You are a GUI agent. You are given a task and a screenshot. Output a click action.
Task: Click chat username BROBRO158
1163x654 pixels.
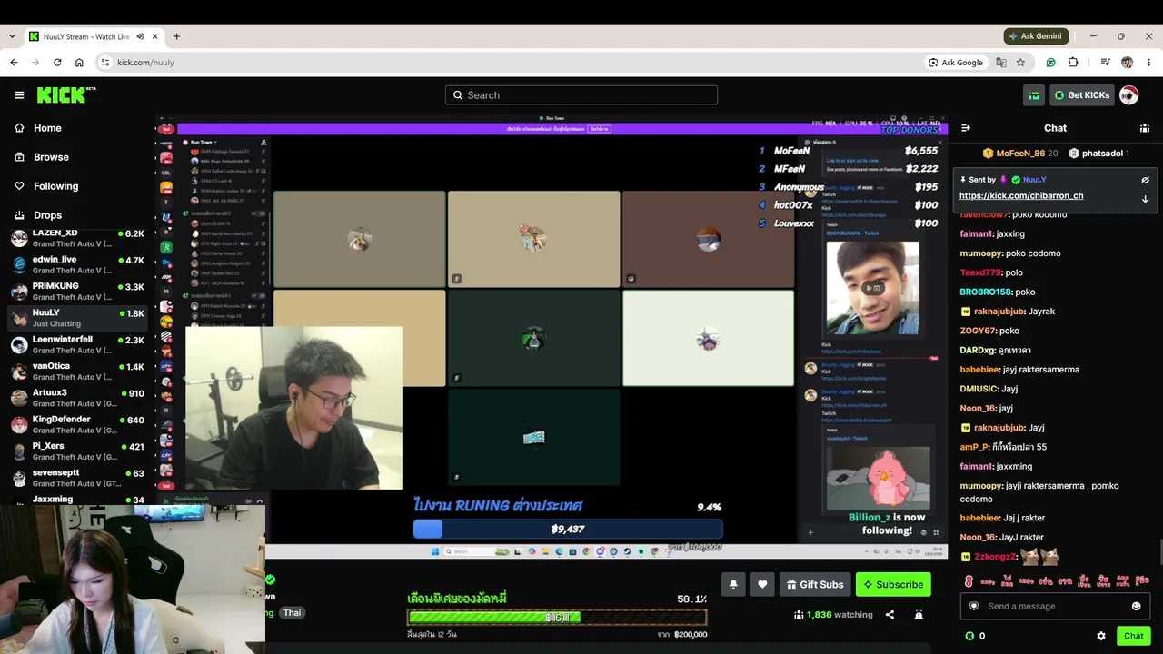click(985, 292)
